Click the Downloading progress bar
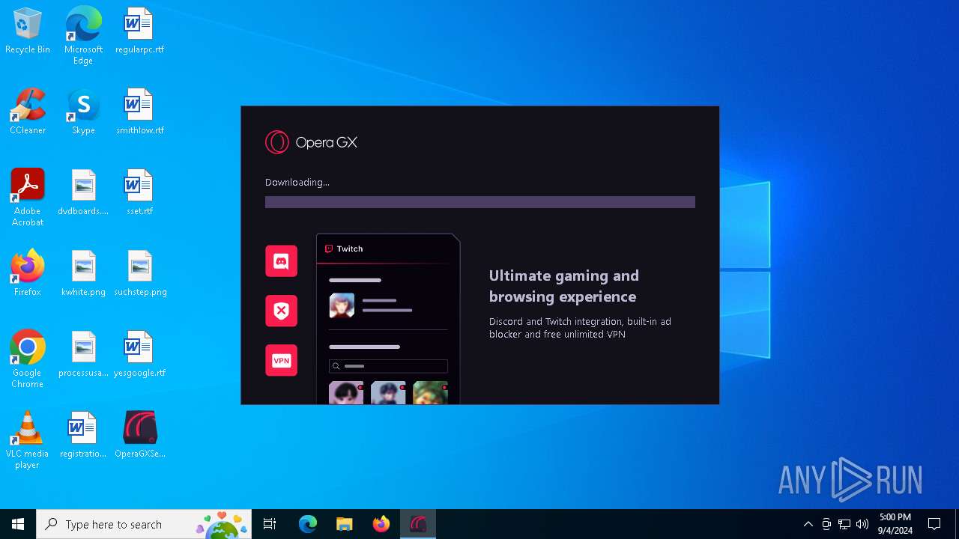959x539 pixels. click(480, 202)
